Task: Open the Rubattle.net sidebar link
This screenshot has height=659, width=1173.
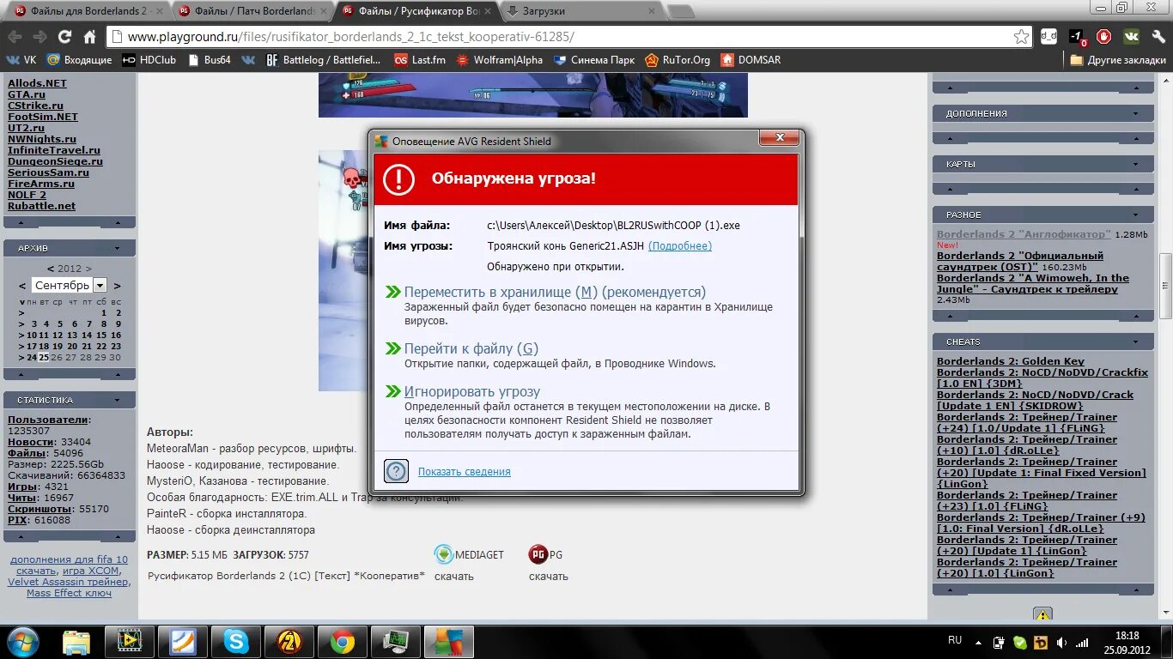Action: [x=41, y=206]
